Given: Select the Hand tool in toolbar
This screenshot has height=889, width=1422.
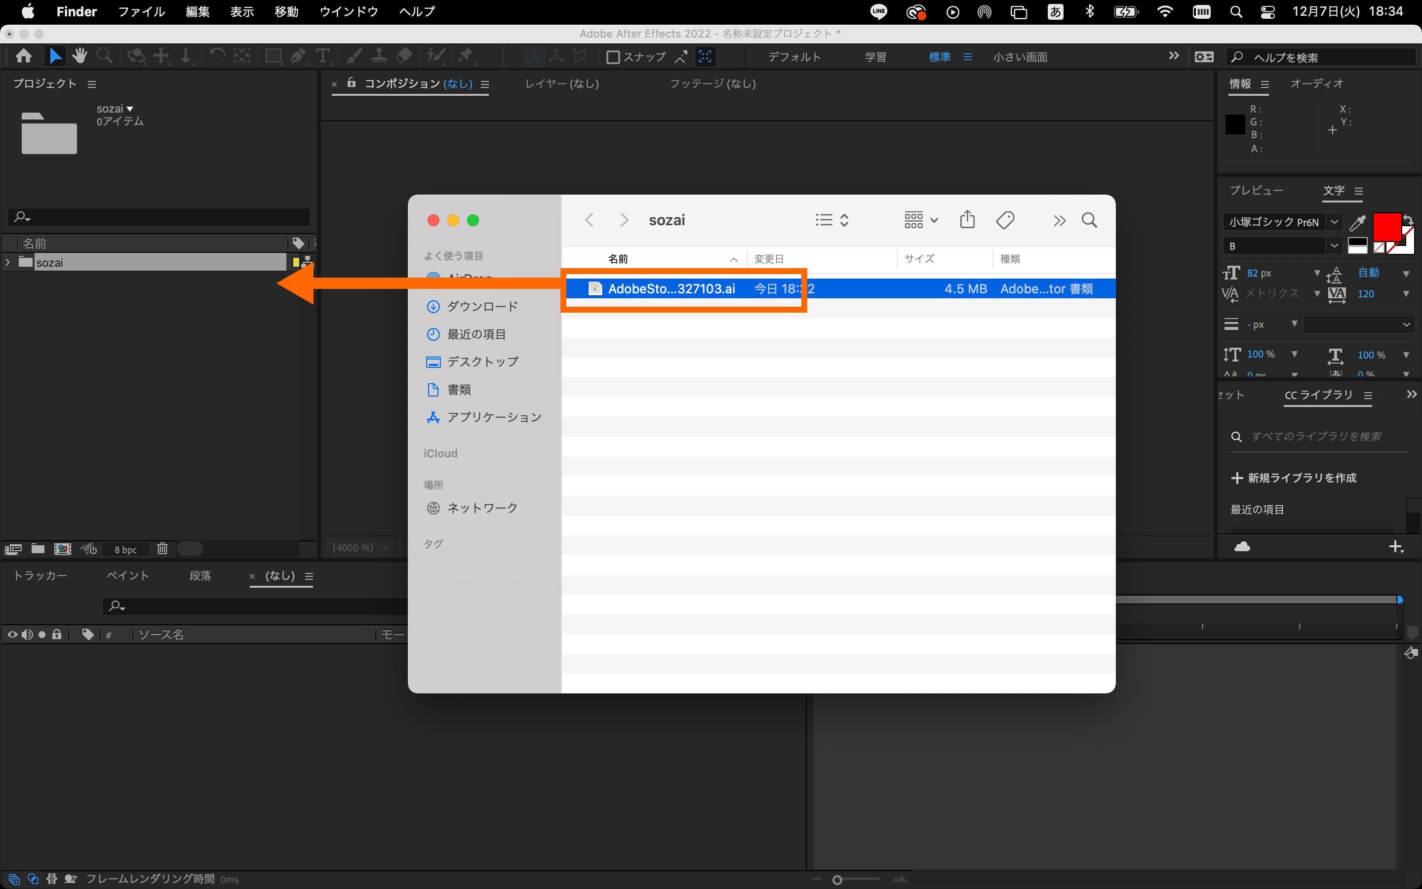Looking at the screenshot, I should click(79, 56).
